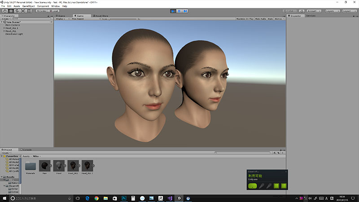Select the Rotate tool in toolbar

[x=17, y=11]
